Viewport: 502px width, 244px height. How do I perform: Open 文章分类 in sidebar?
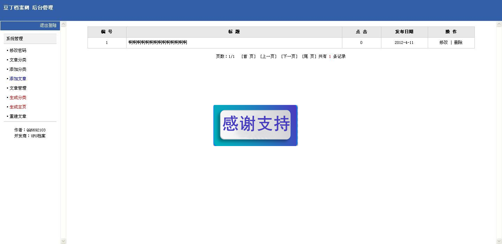18,60
